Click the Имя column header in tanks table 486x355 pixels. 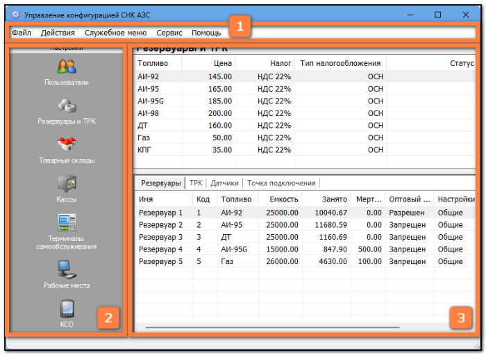coord(164,199)
